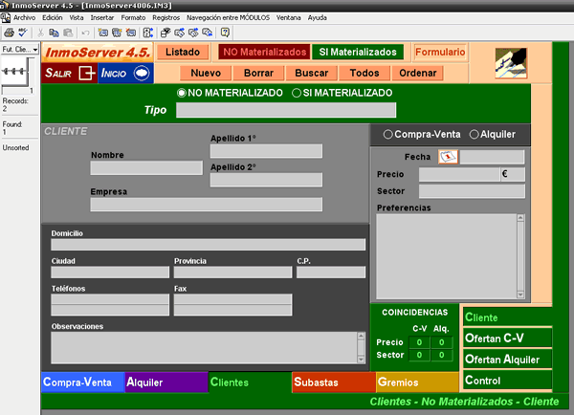574x415 pixels.
Task: Select the SI MATERIALIZADO radio button
Action: (297, 93)
